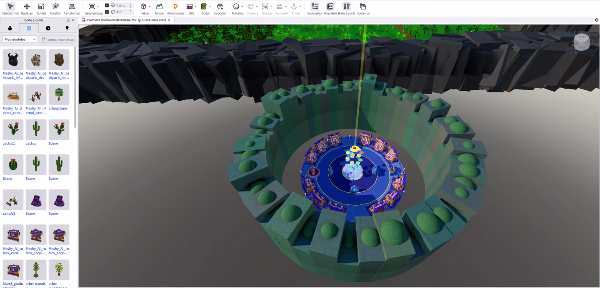Expand the GUI dropdown arrow
The image size is (600, 288).
tap(195, 7)
